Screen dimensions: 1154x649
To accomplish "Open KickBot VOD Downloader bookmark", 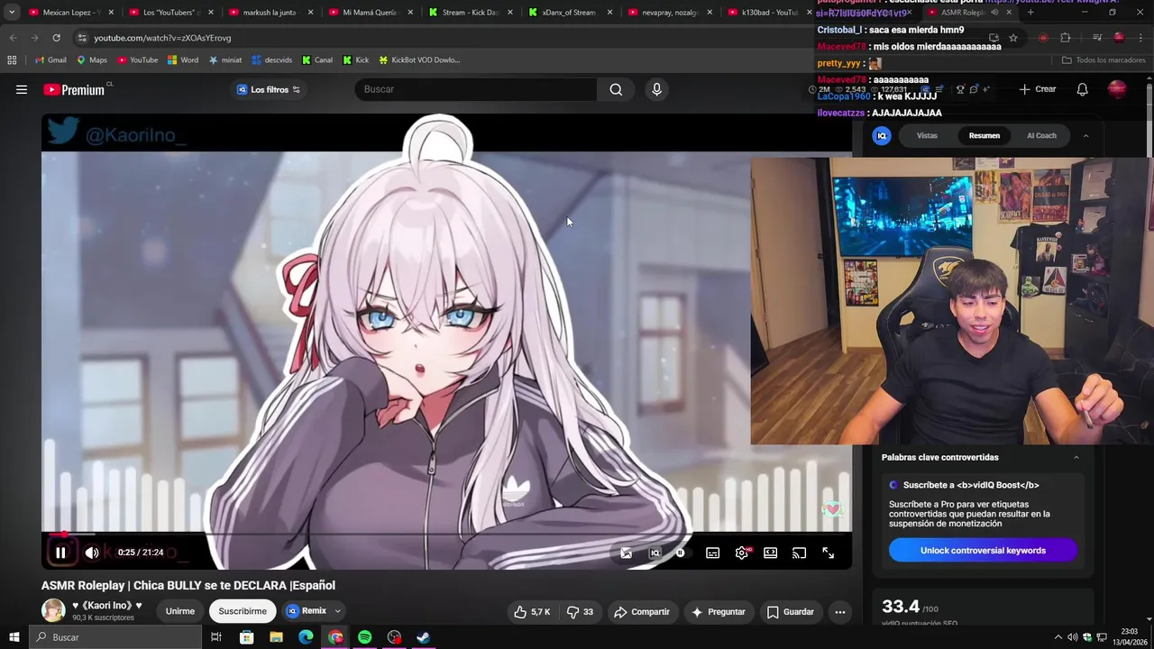I will tap(419, 60).
